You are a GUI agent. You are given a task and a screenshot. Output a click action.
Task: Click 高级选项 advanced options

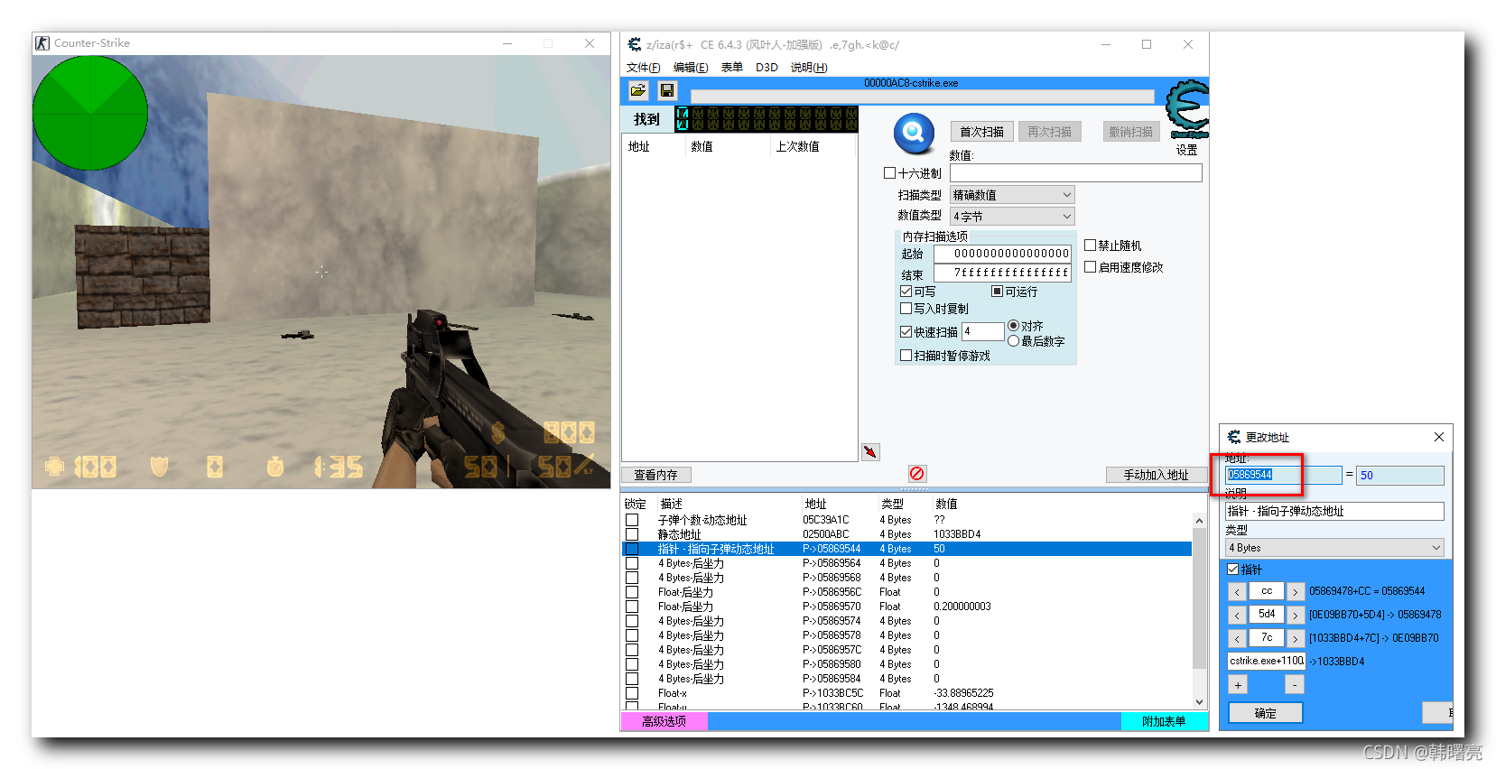(x=664, y=721)
